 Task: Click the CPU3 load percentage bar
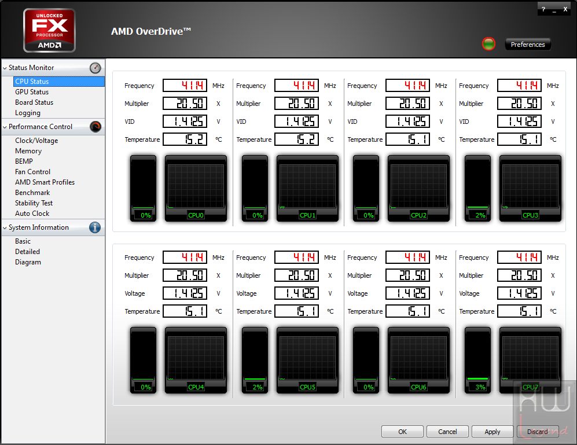tap(477, 188)
